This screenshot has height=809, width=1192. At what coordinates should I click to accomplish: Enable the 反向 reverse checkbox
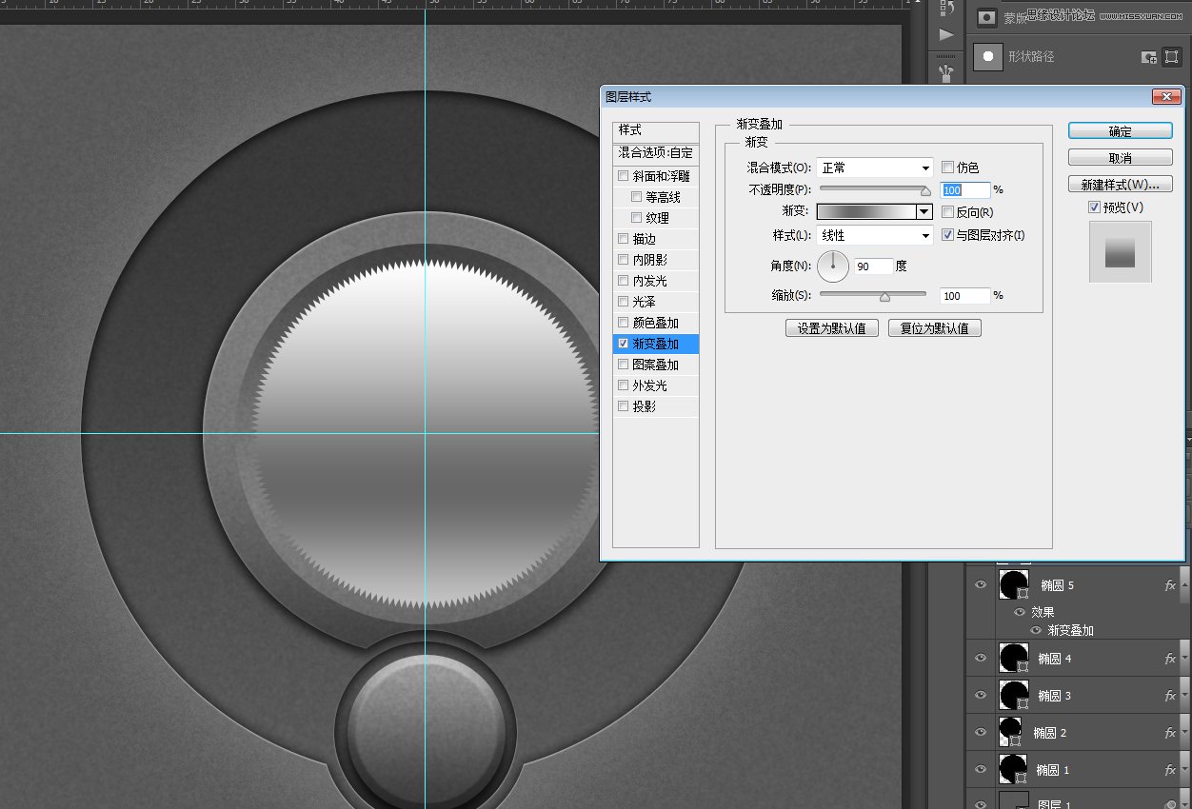(x=947, y=212)
